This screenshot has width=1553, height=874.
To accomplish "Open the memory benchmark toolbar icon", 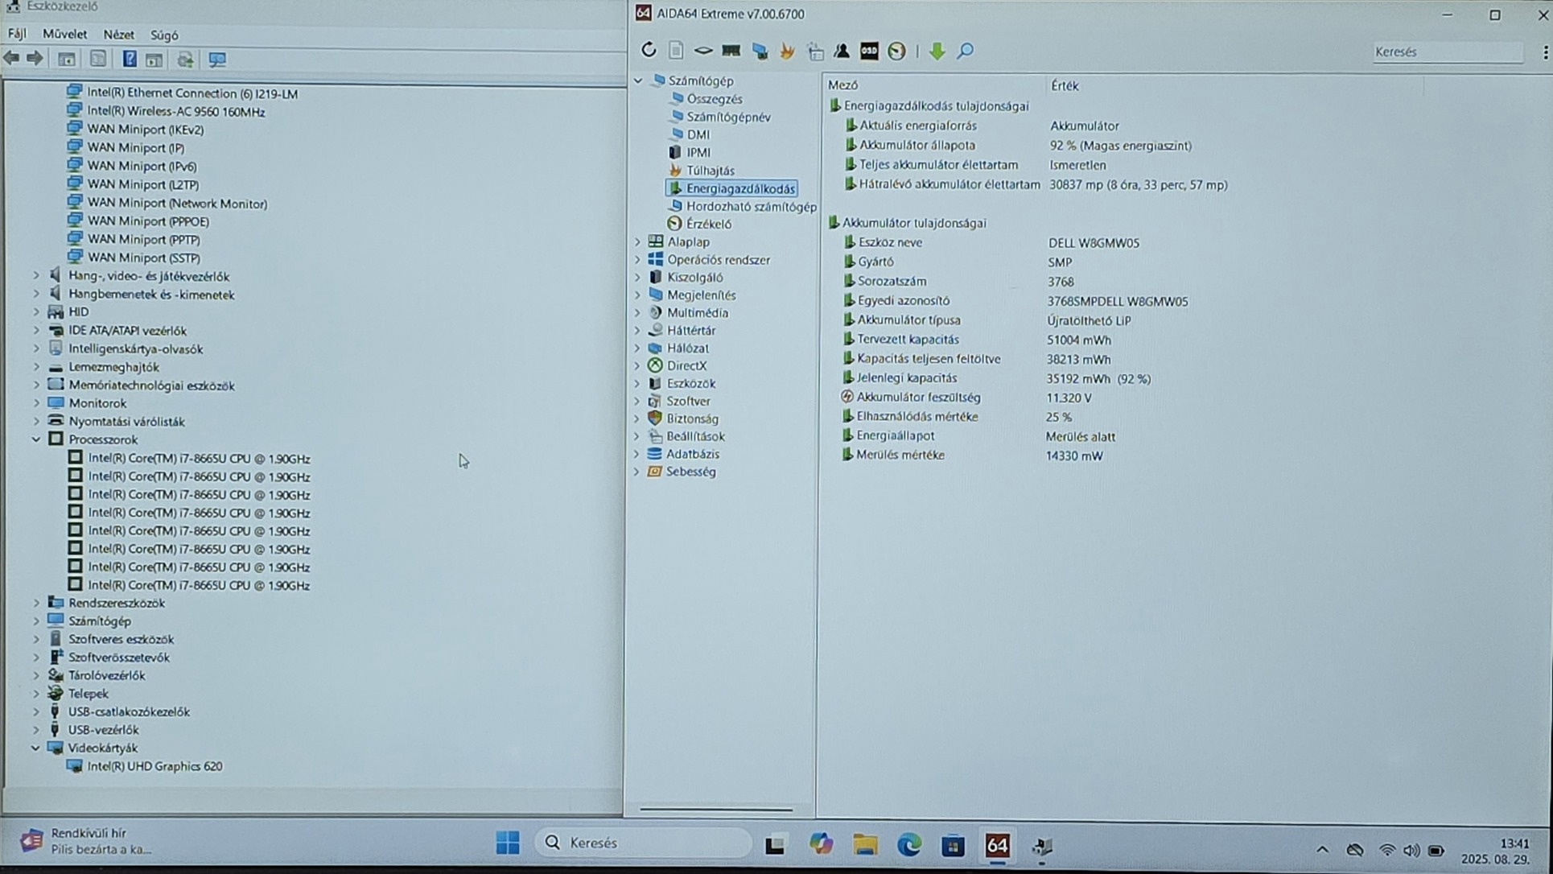I will (x=731, y=51).
